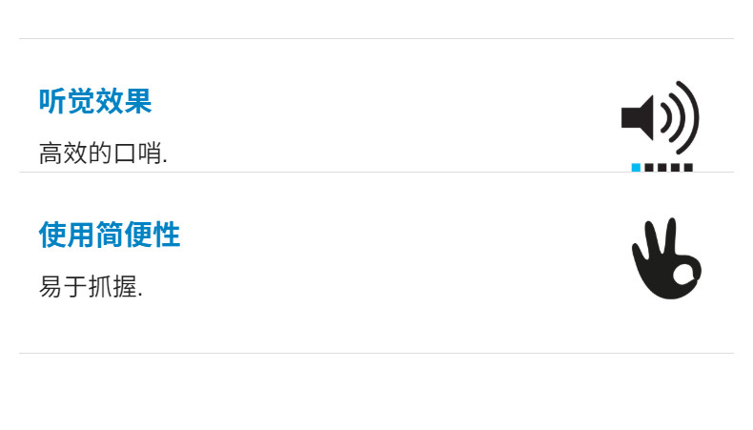Viewport: 753px width, 430px height.
Task: Open the 听觉效果 heading
Action: tap(95, 101)
